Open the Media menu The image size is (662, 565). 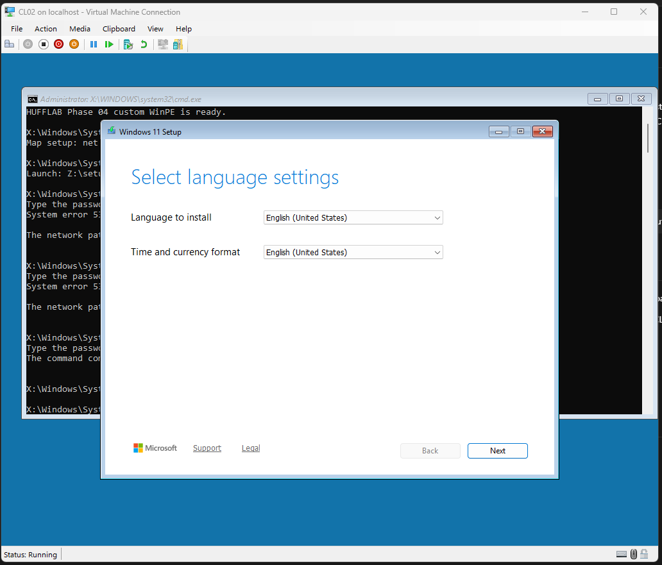click(x=80, y=29)
